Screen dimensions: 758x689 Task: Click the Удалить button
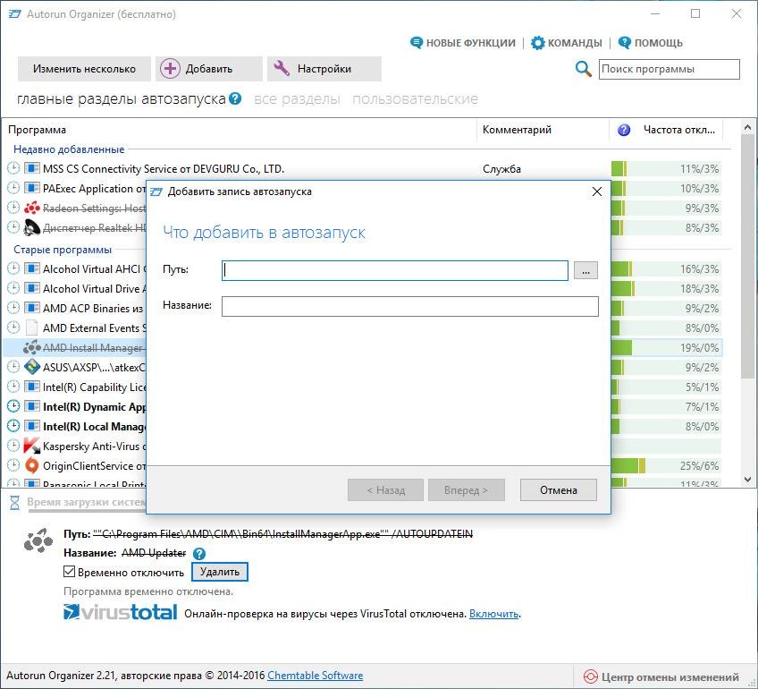point(220,572)
